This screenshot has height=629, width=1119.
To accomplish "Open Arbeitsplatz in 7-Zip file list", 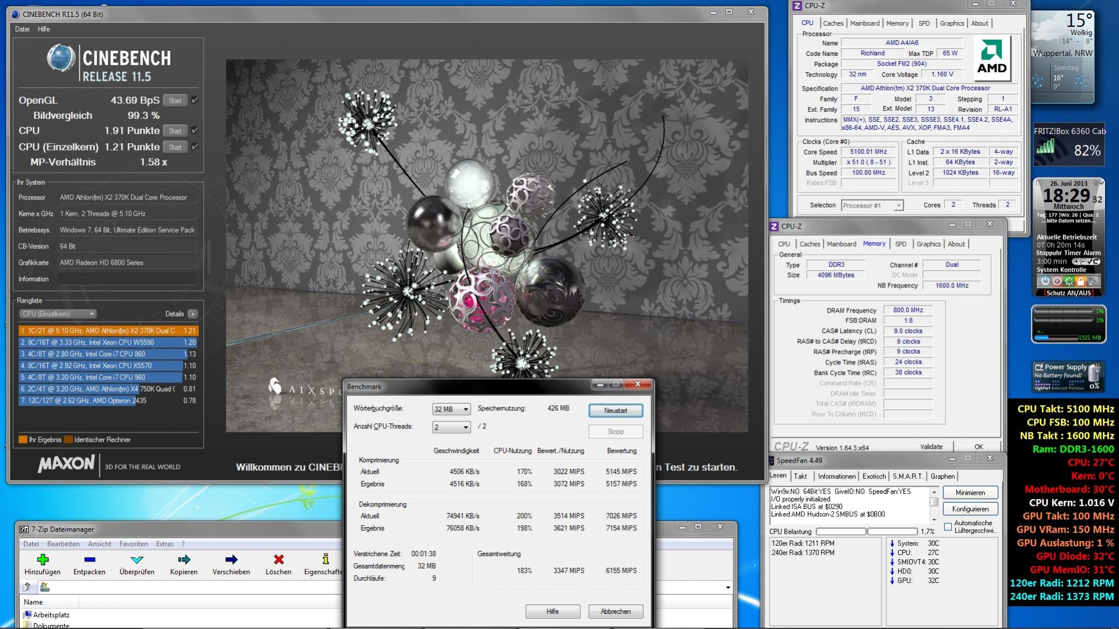I will coord(51,614).
